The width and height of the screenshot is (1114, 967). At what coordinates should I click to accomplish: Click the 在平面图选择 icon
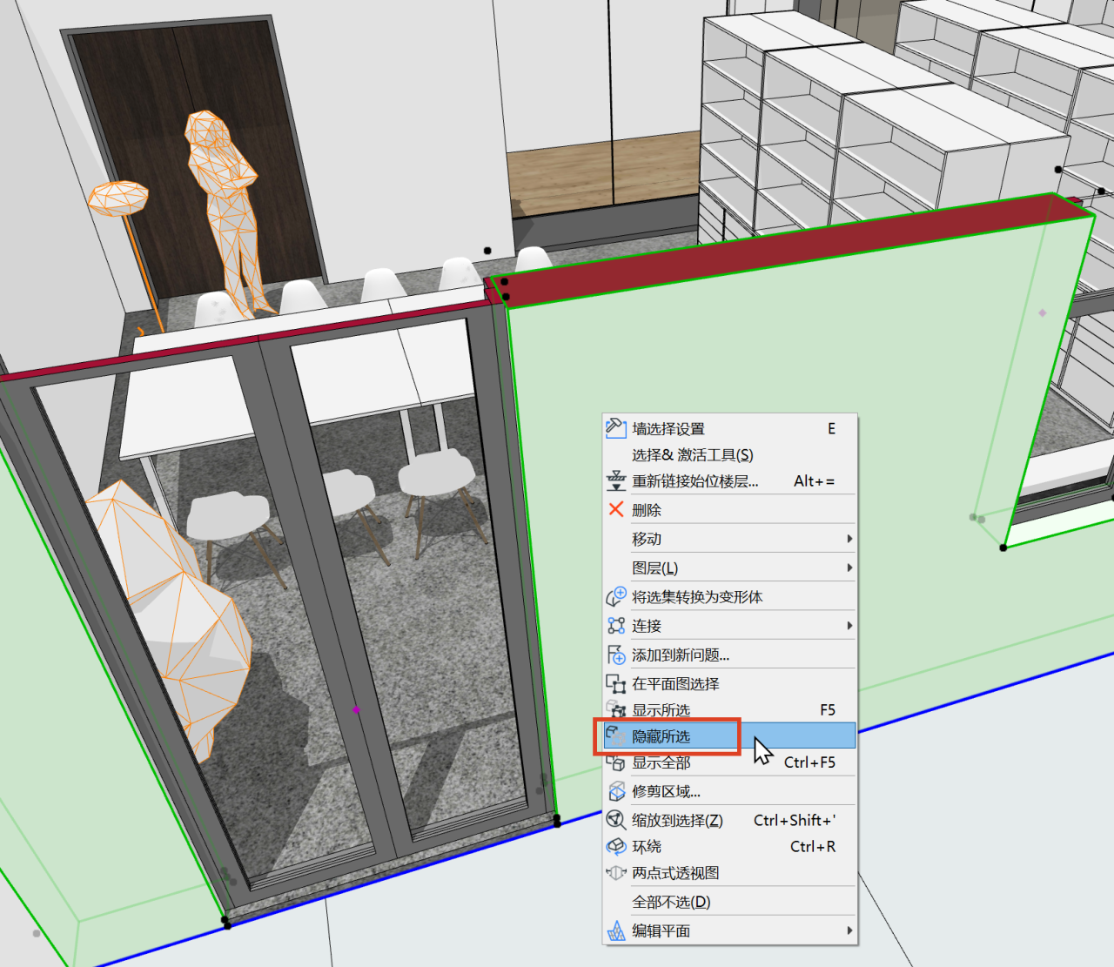[616, 684]
